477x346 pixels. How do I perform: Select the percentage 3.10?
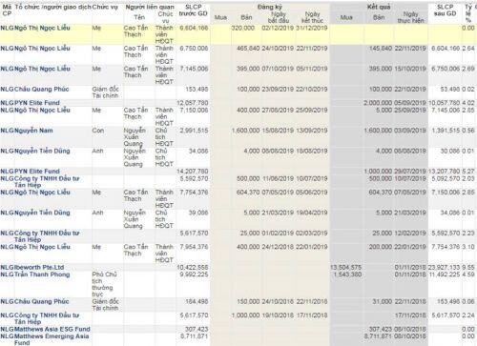click(x=468, y=247)
